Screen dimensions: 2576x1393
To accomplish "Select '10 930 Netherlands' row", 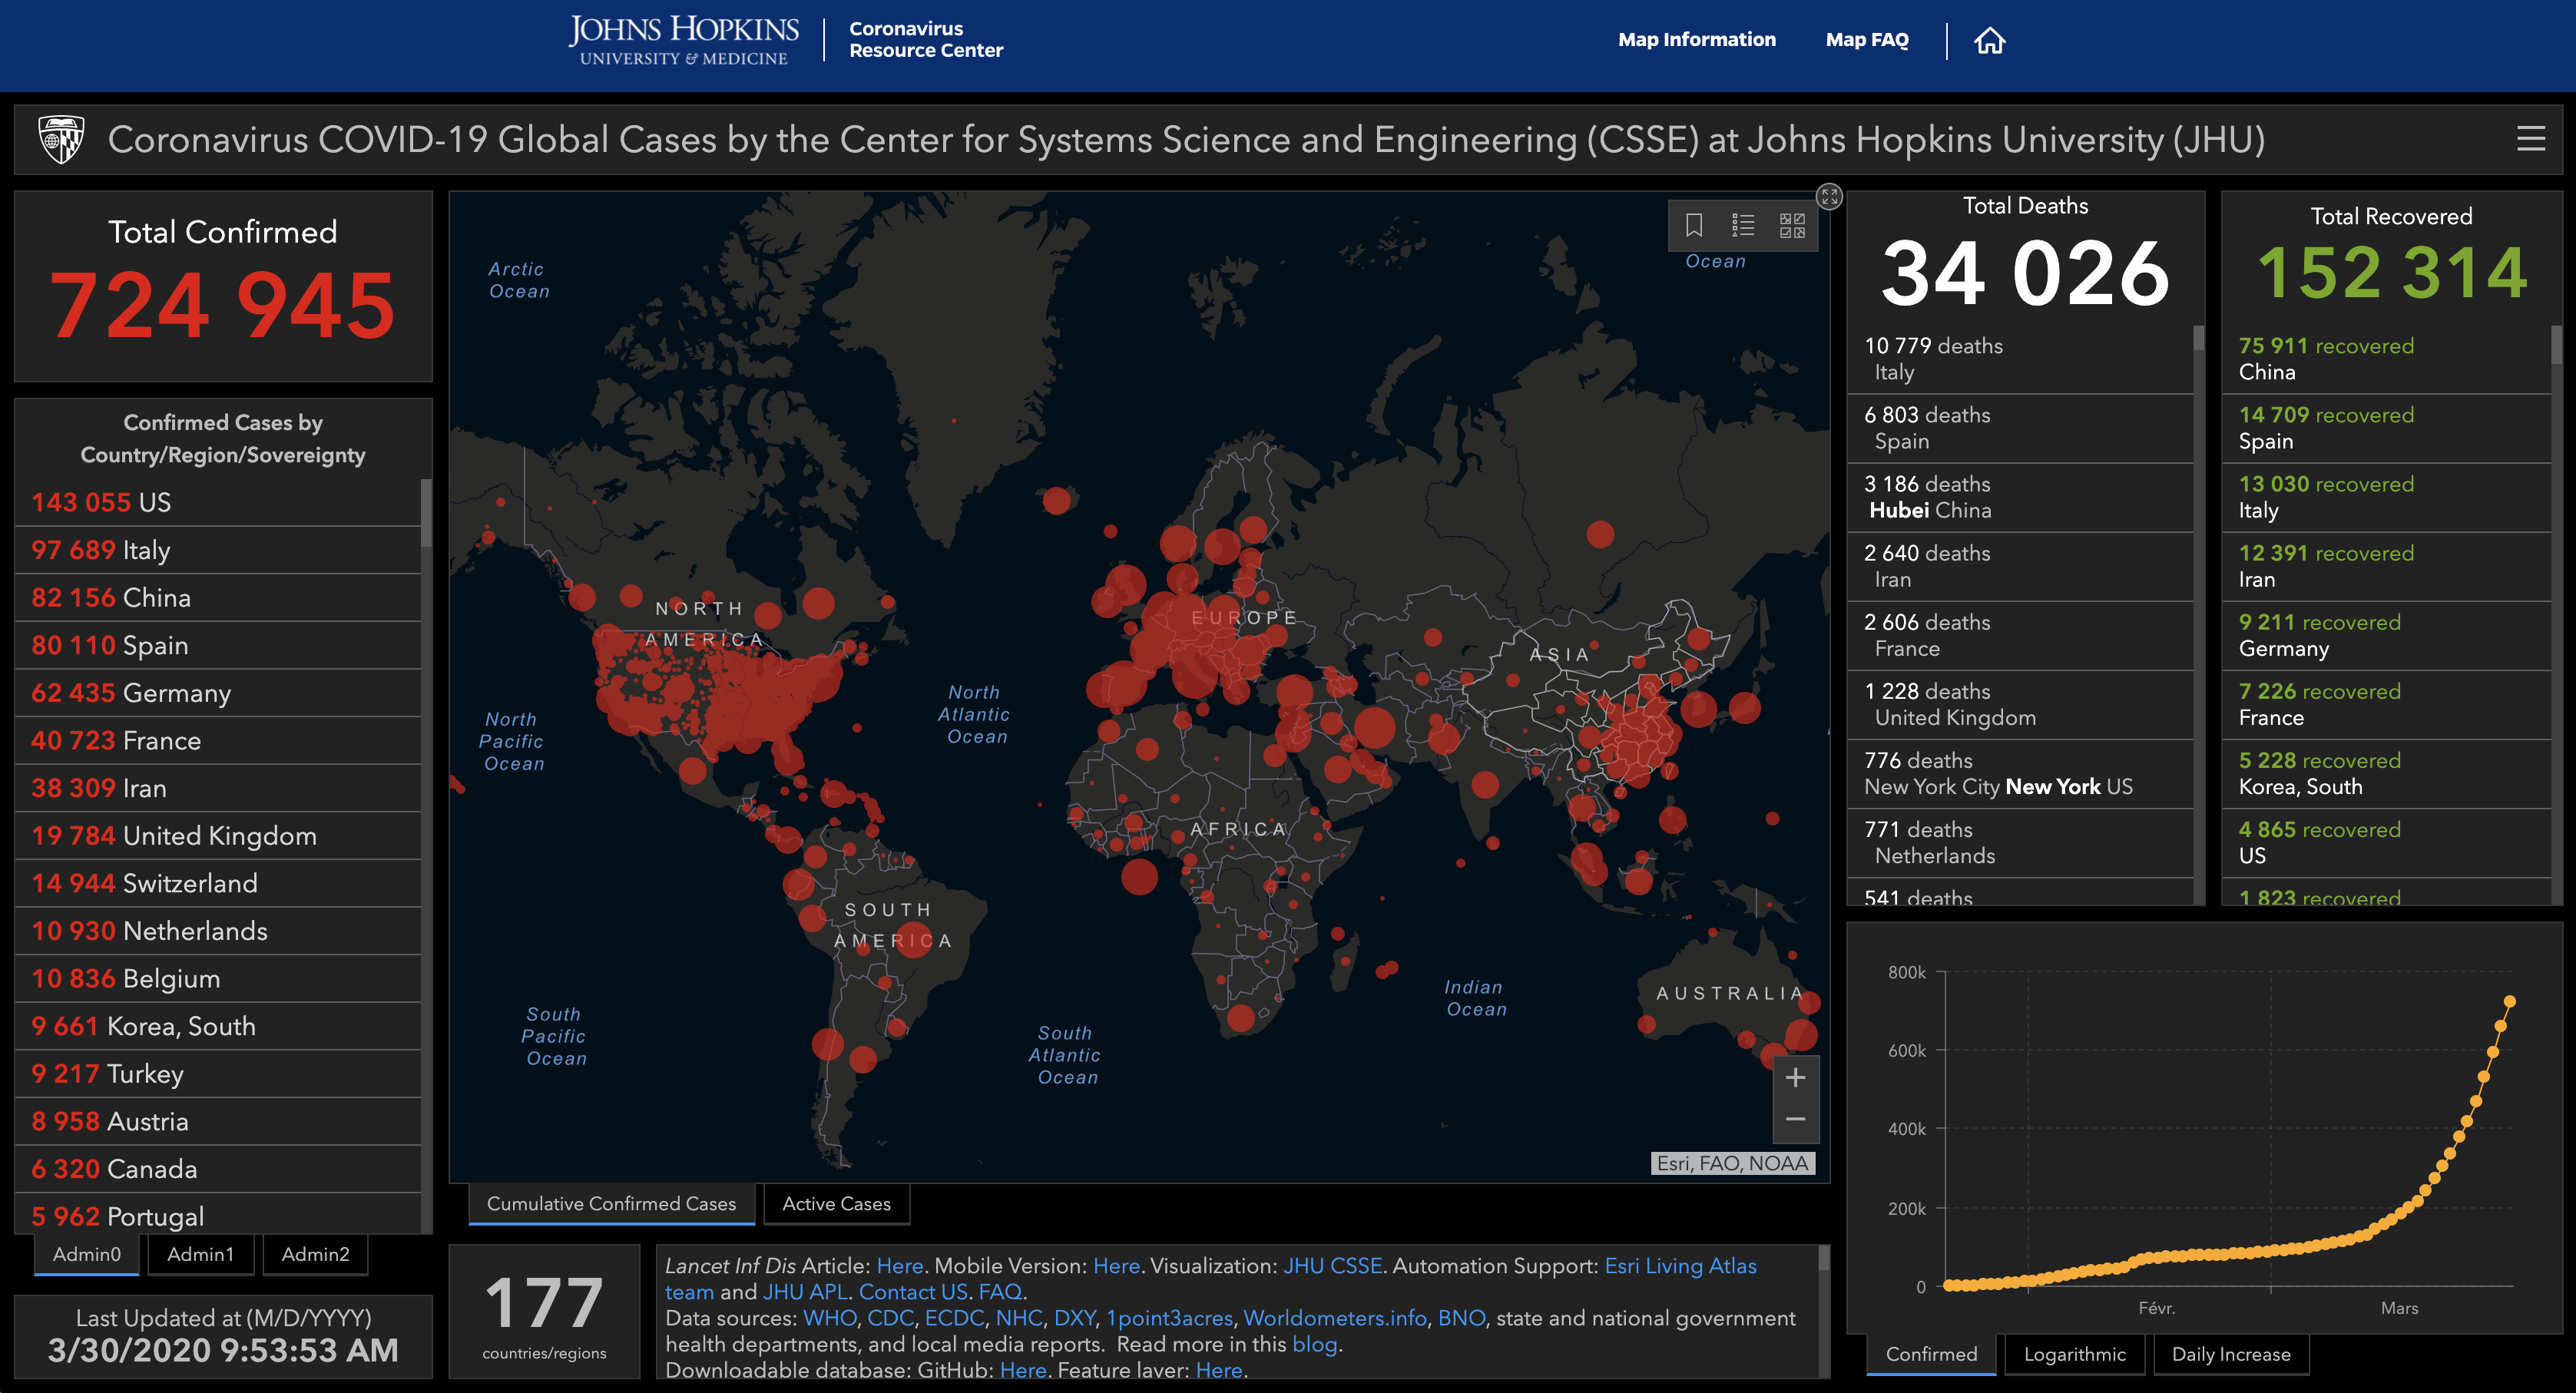I will (218, 931).
